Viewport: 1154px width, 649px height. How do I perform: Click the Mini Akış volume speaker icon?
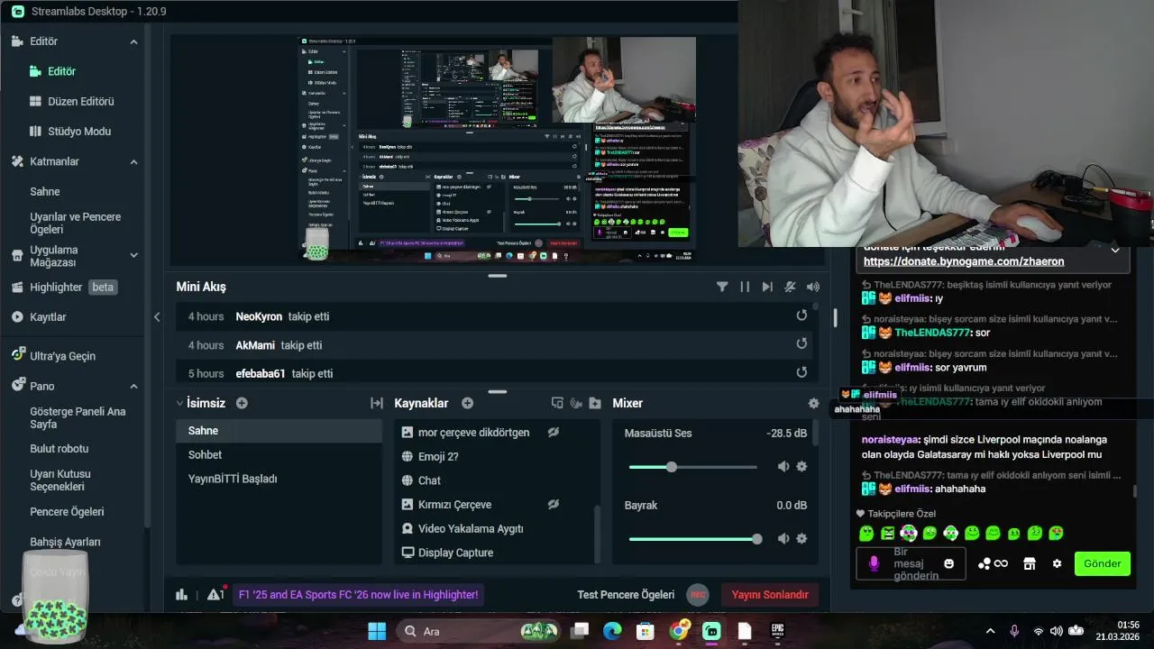[813, 287]
